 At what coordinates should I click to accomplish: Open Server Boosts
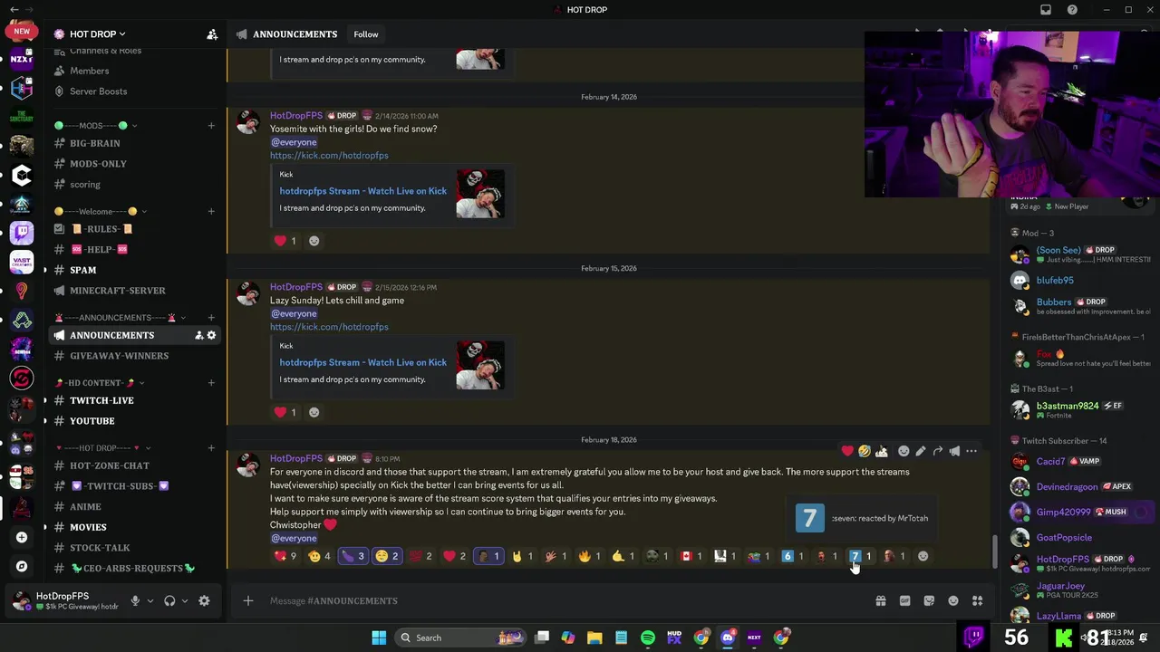[98, 91]
